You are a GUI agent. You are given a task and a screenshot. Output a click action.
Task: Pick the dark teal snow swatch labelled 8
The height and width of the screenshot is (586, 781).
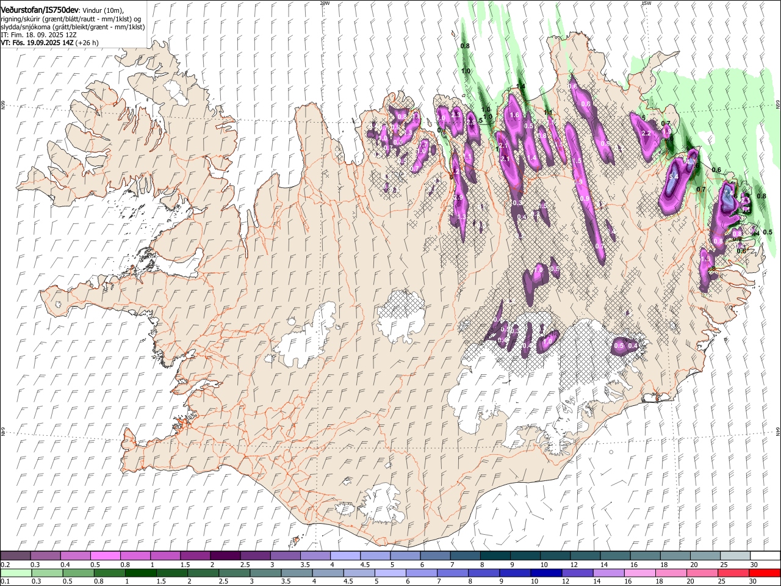pyautogui.click(x=495, y=555)
